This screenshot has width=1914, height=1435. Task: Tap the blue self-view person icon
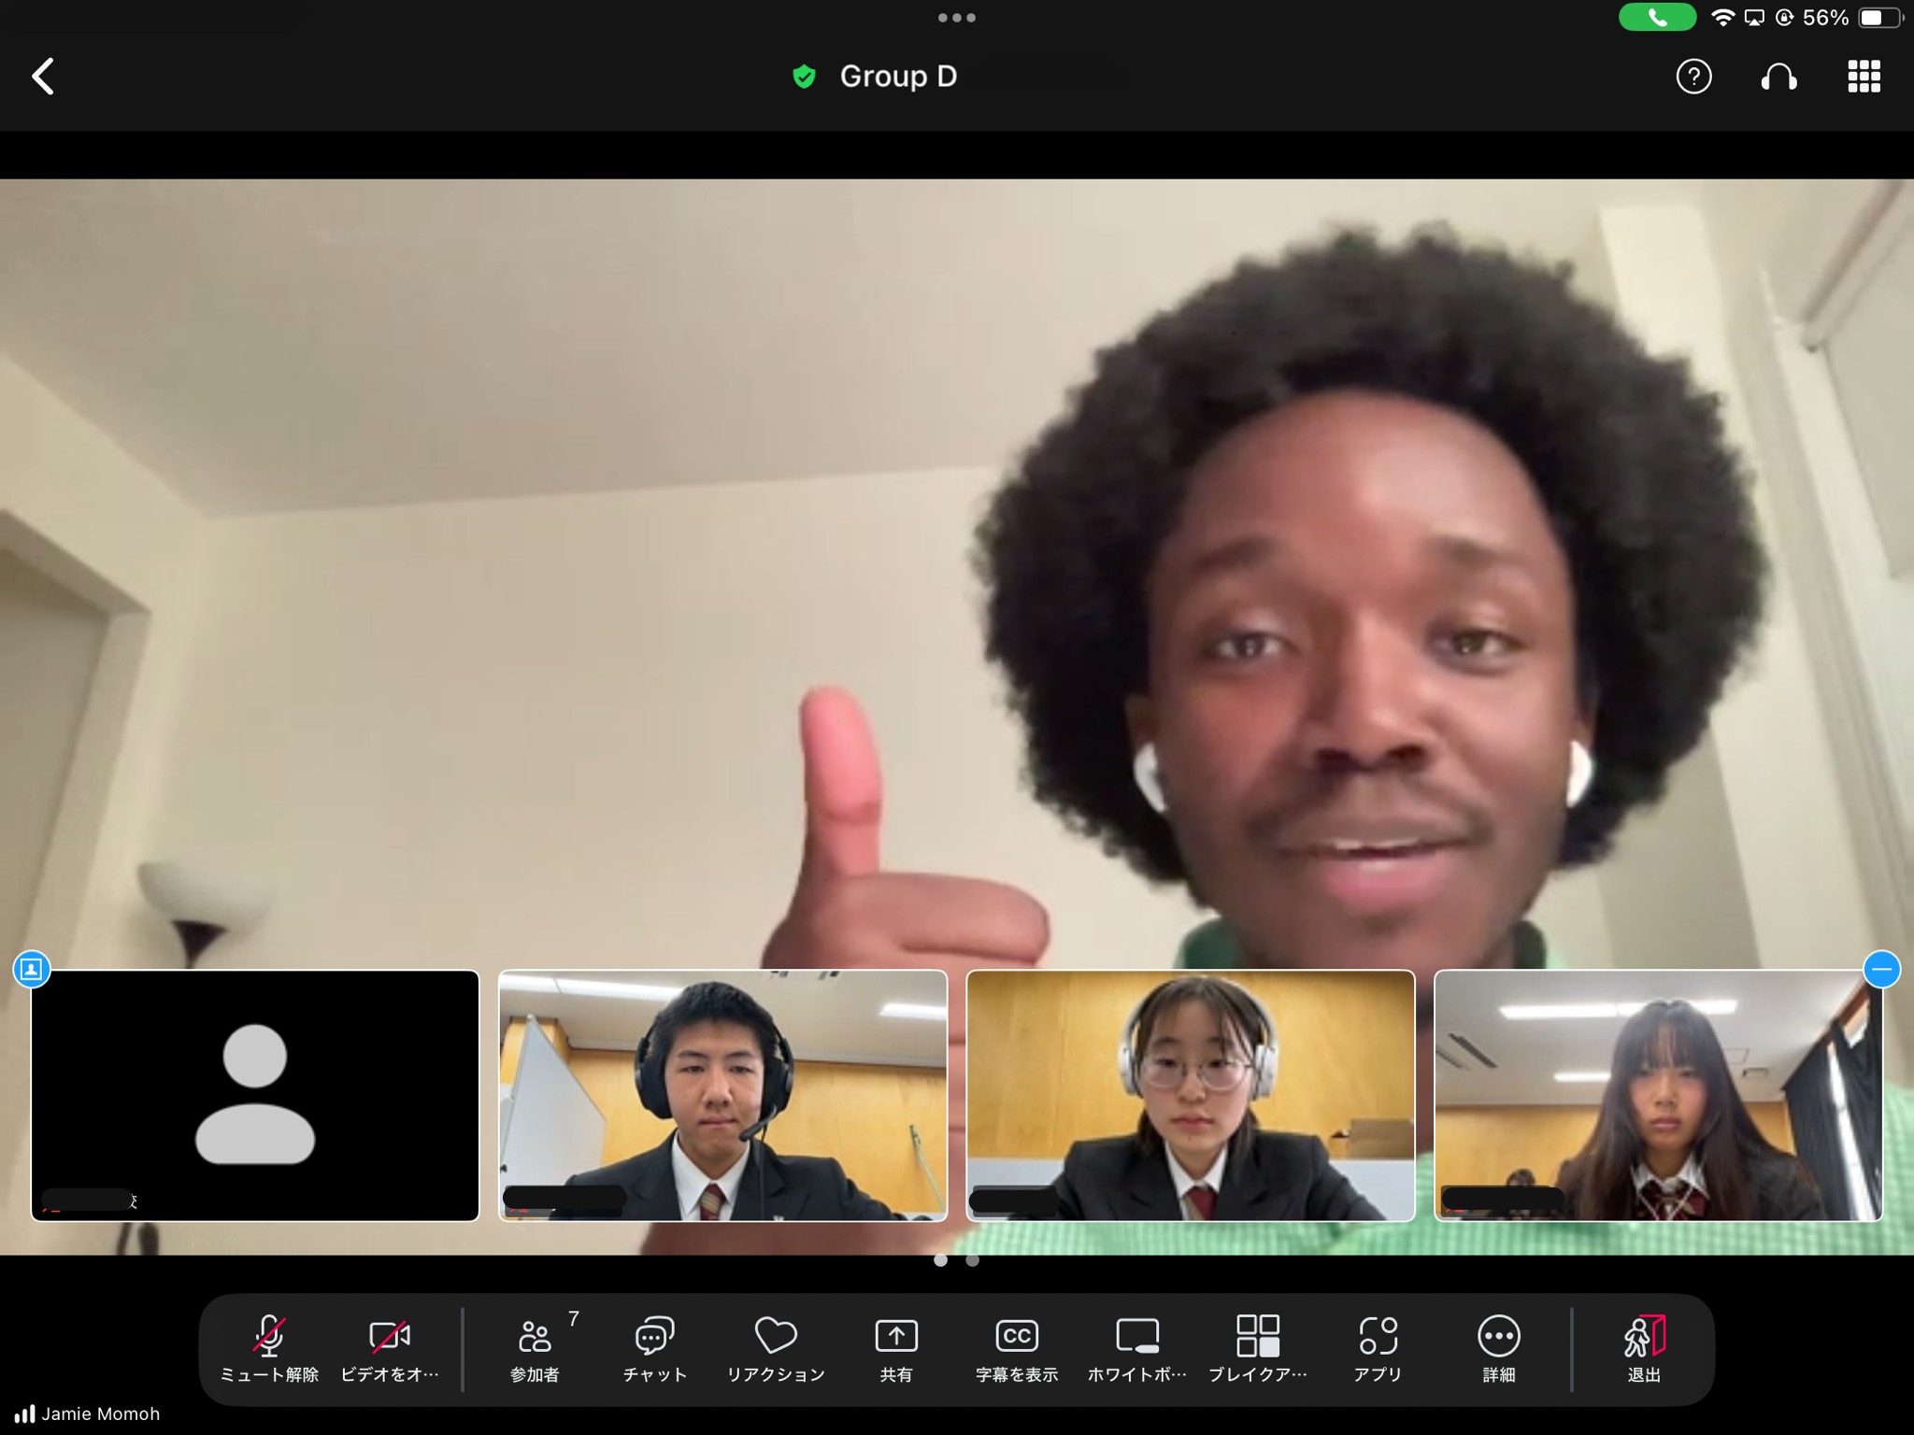pyautogui.click(x=32, y=970)
